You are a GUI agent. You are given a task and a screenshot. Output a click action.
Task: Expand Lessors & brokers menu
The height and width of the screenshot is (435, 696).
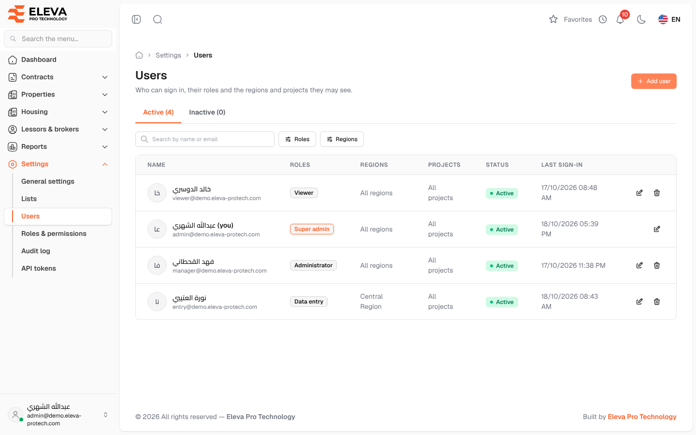click(x=58, y=129)
